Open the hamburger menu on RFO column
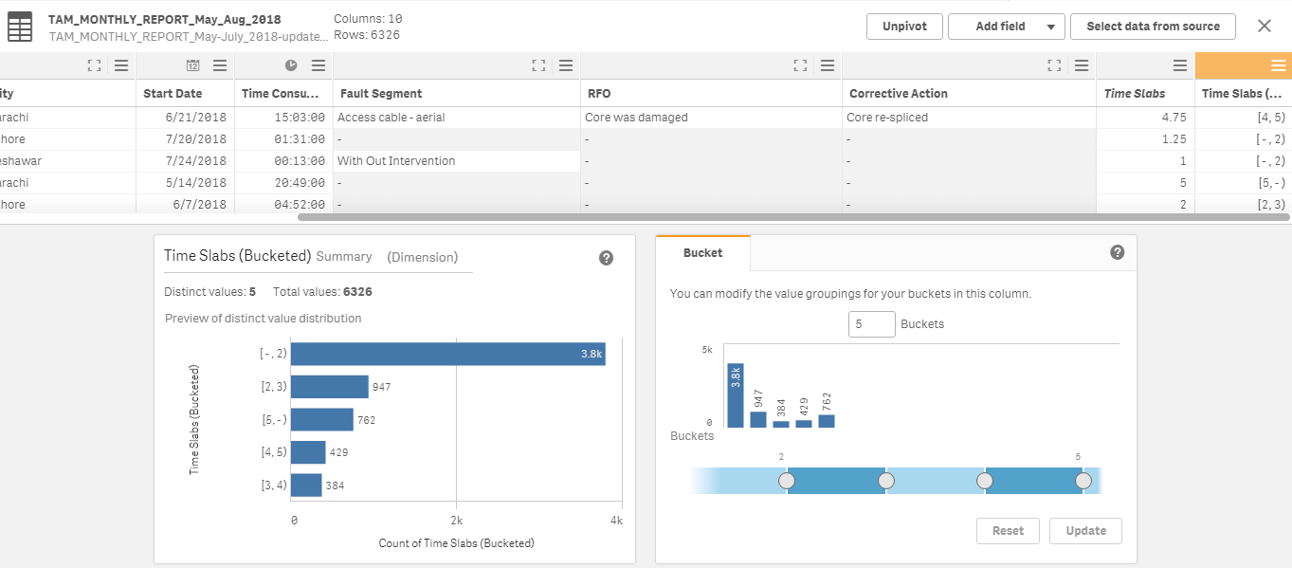 pyautogui.click(x=827, y=65)
